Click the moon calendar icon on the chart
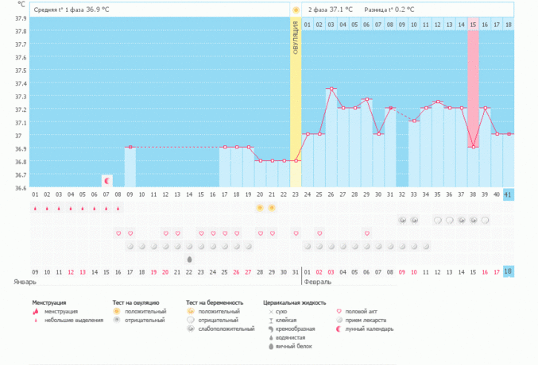The width and height of the screenshot is (538, 365). click(107, 180)
